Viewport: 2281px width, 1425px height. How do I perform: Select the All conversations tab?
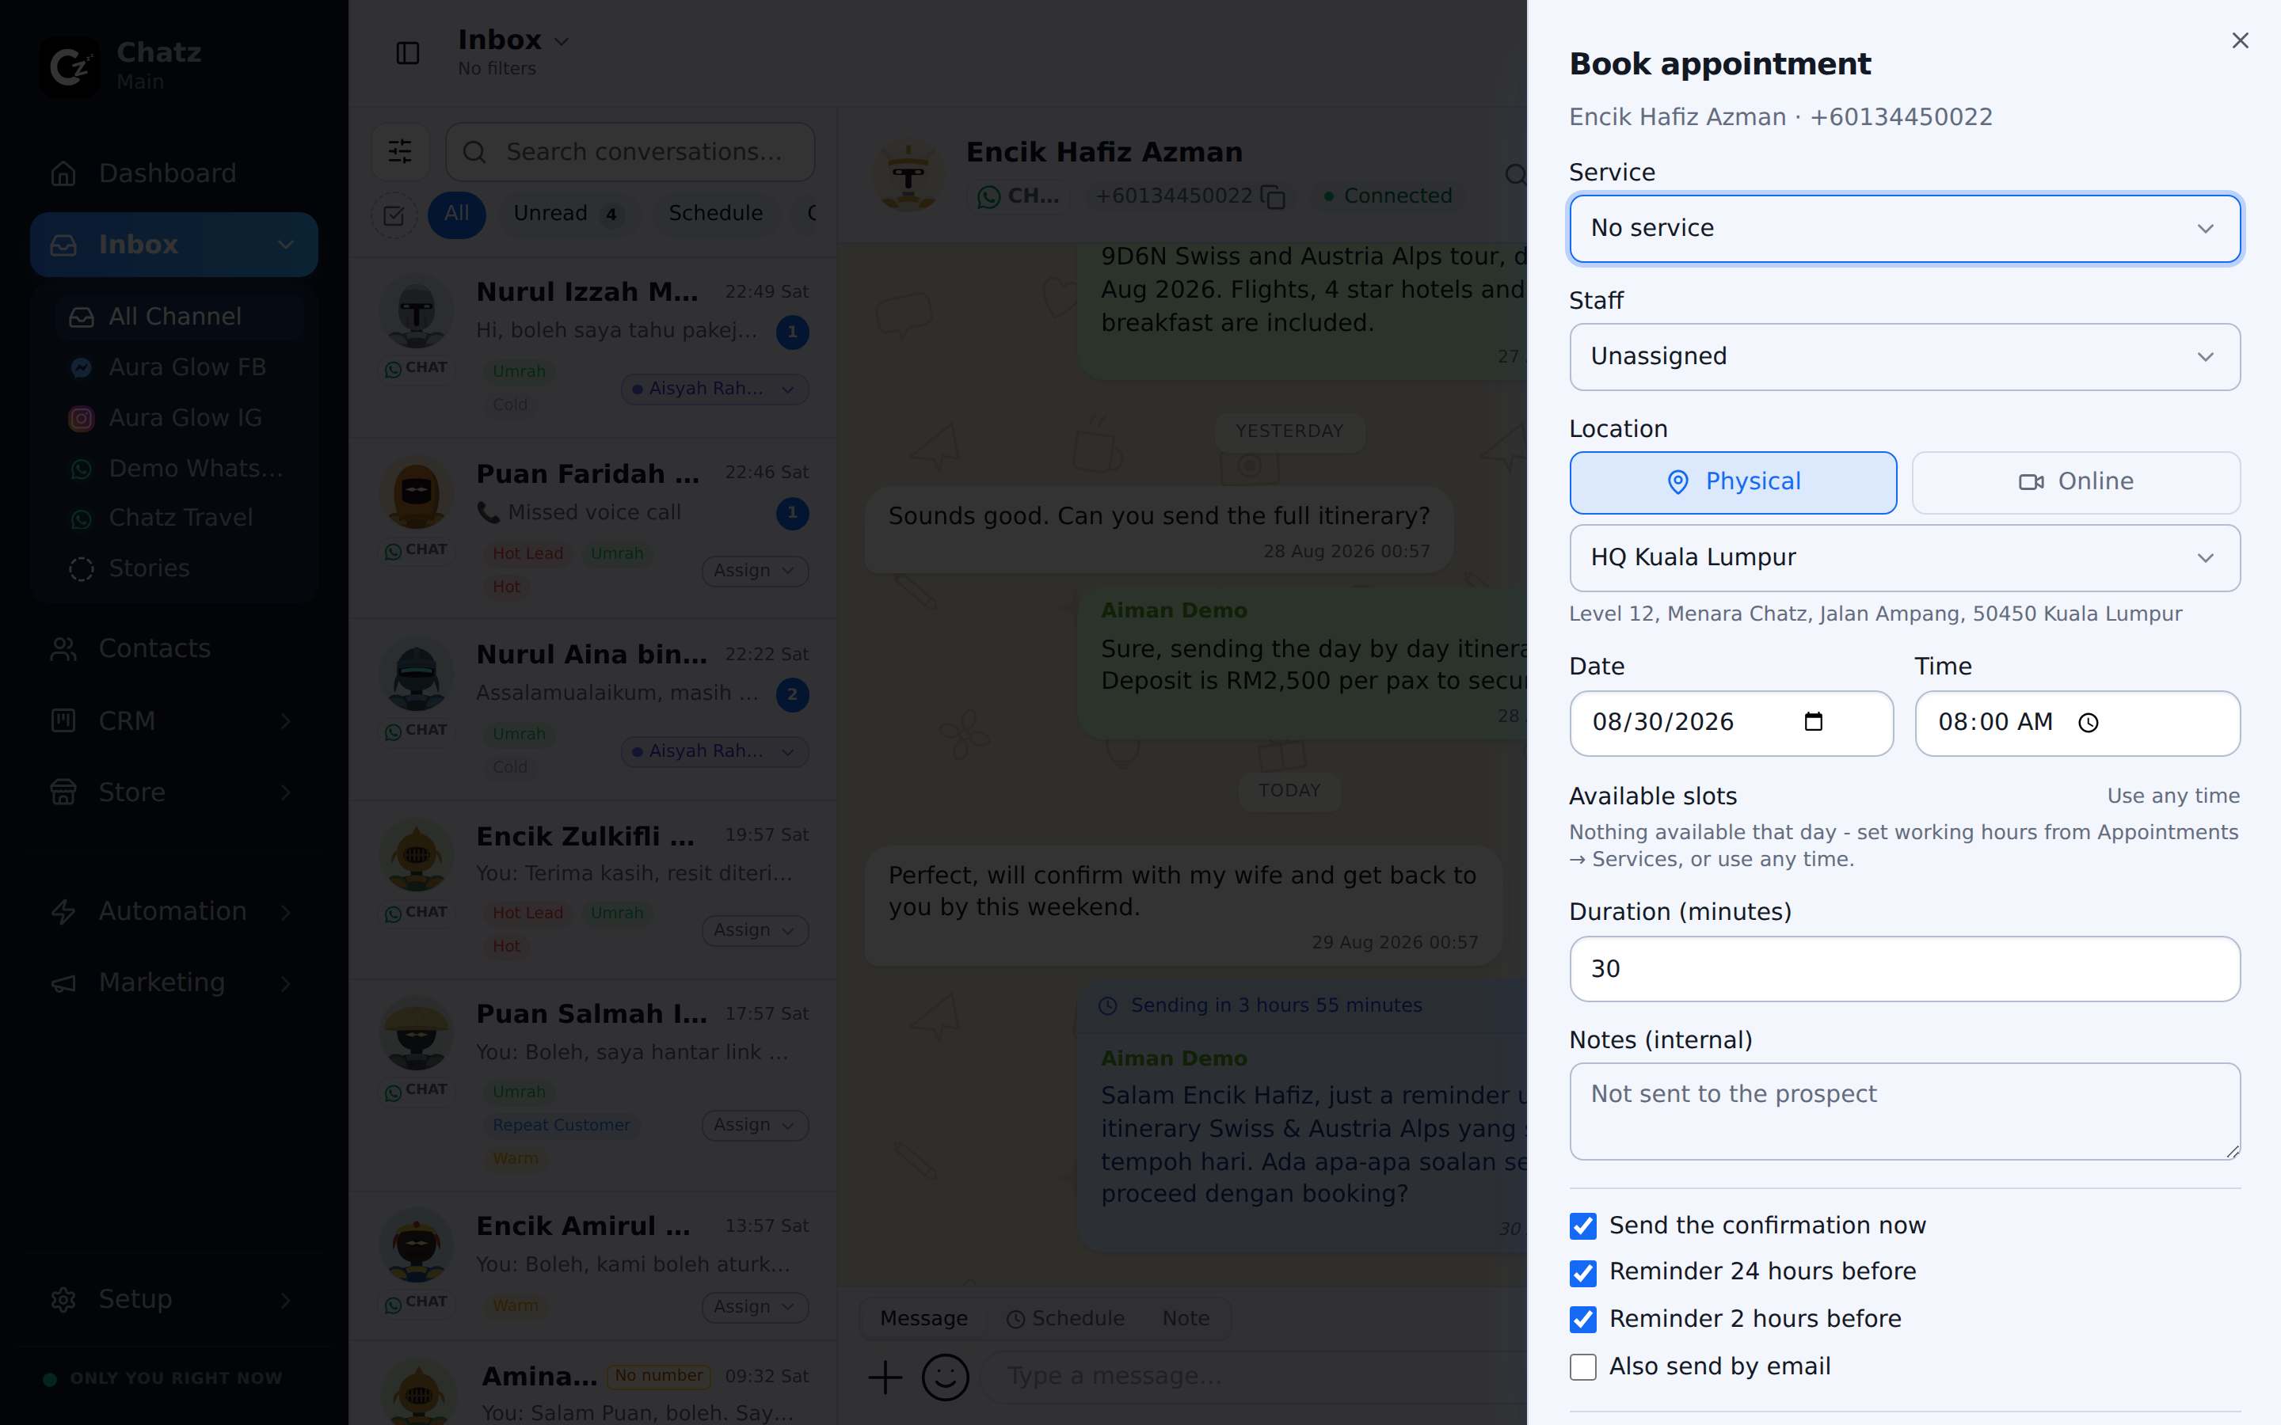pyautogui.click(x=456, y=214)
